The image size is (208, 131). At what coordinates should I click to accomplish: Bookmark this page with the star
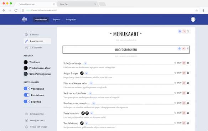click(x=197, y=10)
